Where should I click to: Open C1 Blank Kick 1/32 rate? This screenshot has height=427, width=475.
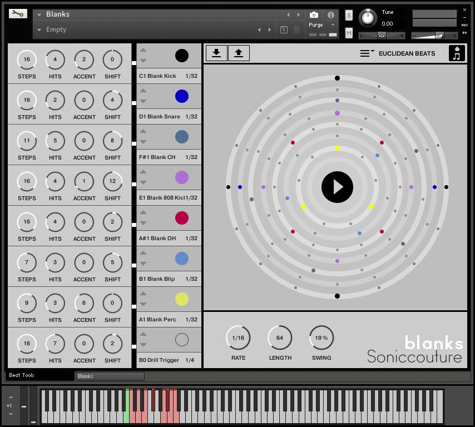click(191, 76)
